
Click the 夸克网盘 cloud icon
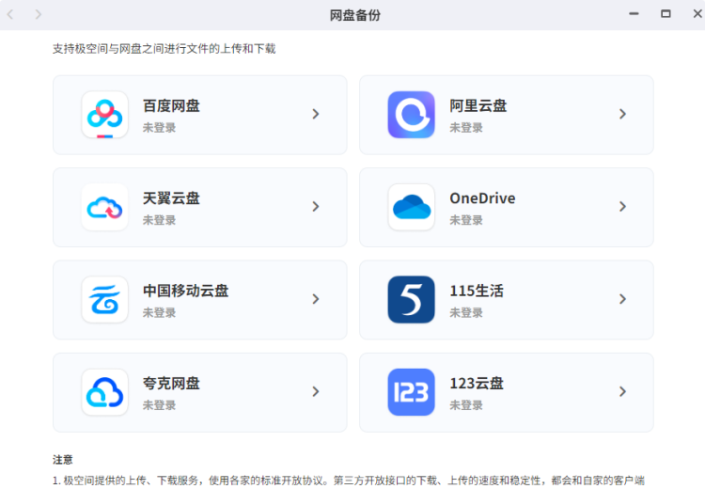tap(104, 392)
